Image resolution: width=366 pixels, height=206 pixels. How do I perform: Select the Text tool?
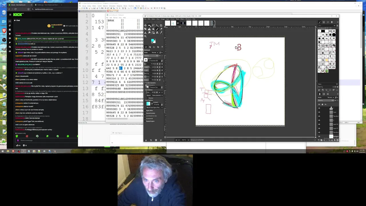pos(157,33)
